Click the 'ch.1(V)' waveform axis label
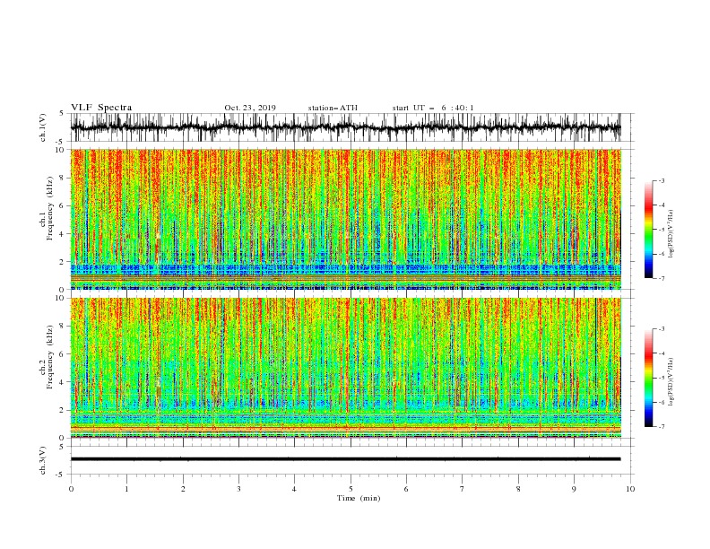The image size is (710, 549). point(43,127)
